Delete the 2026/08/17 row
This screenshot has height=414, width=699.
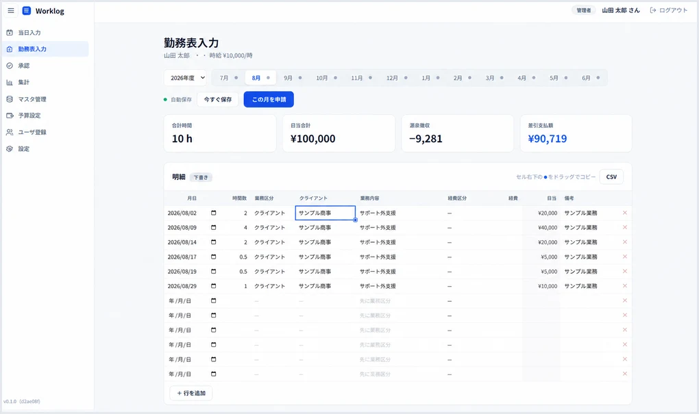tap(624, 257)
